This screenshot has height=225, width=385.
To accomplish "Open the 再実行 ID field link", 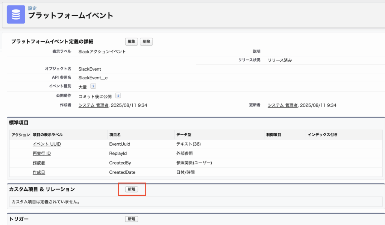I will pos(41,154).
